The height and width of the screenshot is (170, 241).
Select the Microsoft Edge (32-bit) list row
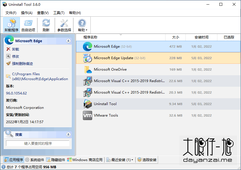tap(158, 47)
